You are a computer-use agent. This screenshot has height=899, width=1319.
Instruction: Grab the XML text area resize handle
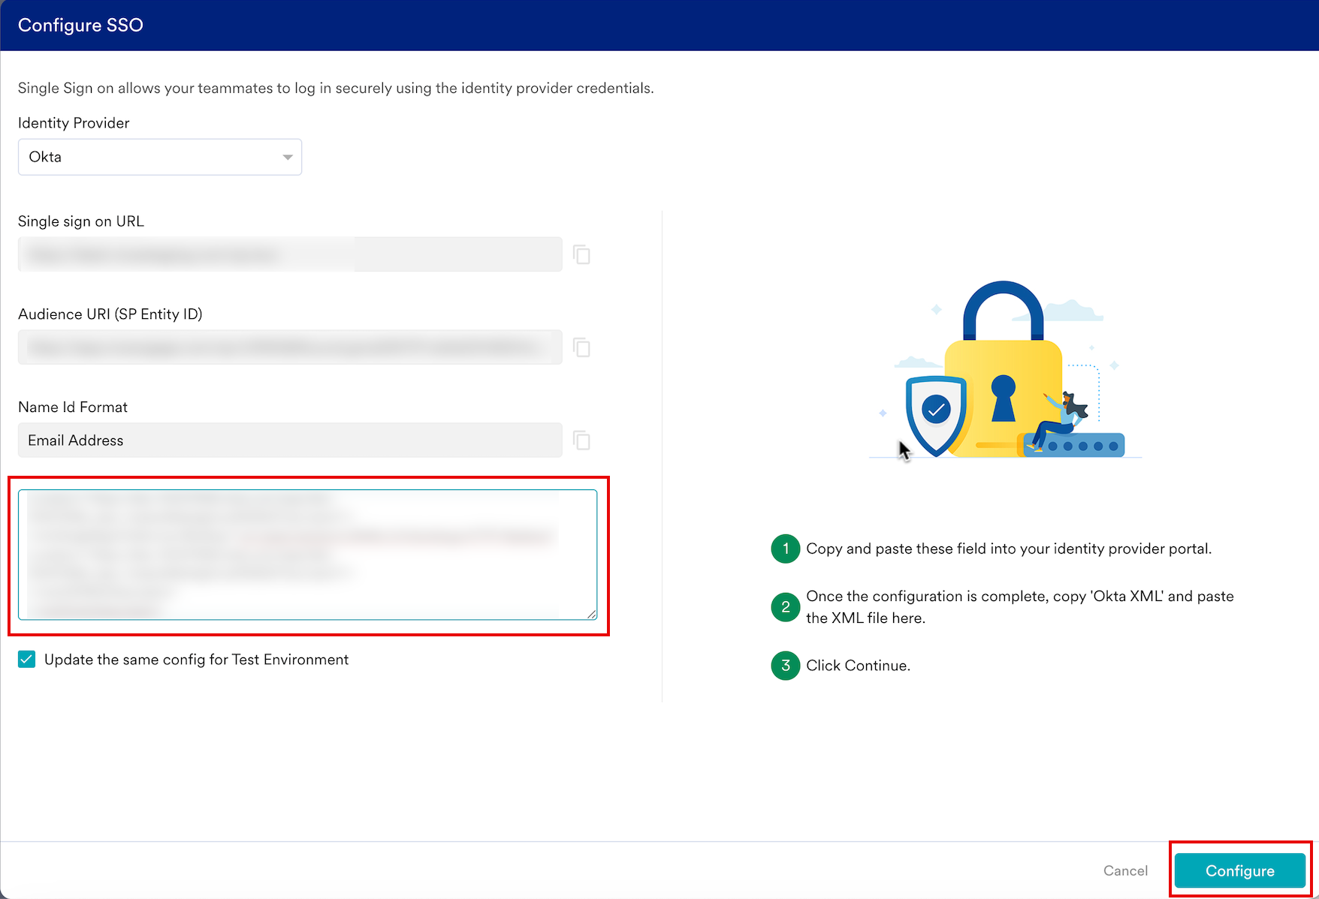pos(592,614)
